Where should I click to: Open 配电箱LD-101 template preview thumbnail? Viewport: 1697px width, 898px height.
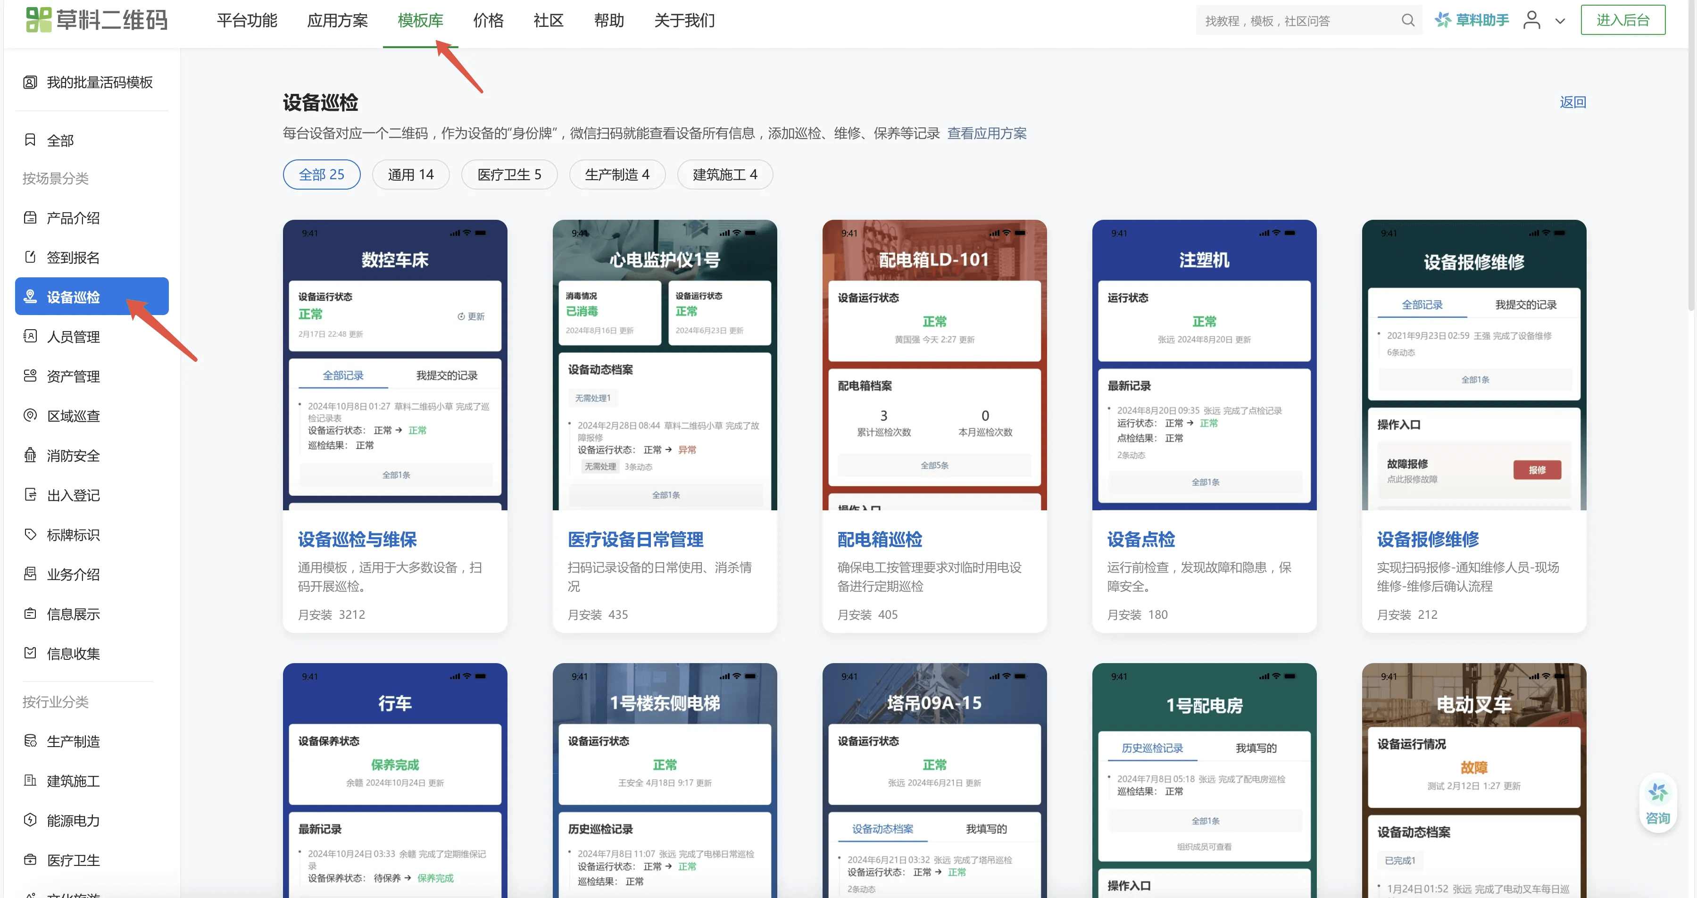pyautogui.click(x=934, y=365)
